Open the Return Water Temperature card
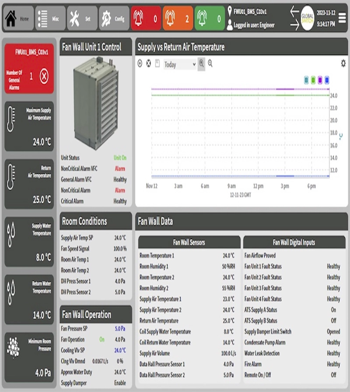350x392 pixels. pyautogui.click(x=29, y=299)
